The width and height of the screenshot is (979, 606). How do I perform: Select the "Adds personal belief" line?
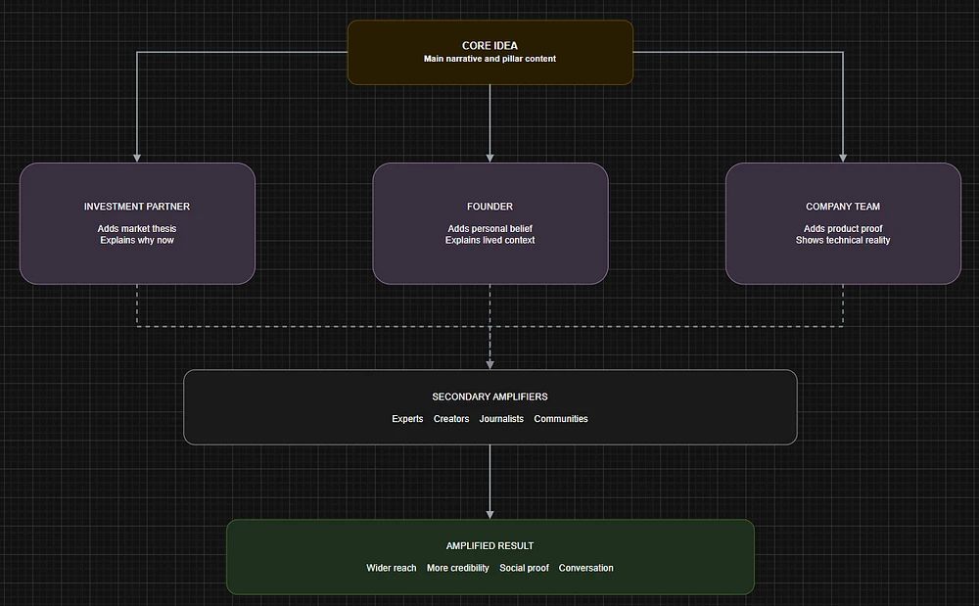(x=489, y=229)
